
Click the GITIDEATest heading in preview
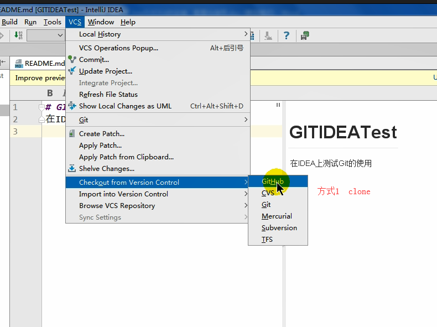(343, 132)
